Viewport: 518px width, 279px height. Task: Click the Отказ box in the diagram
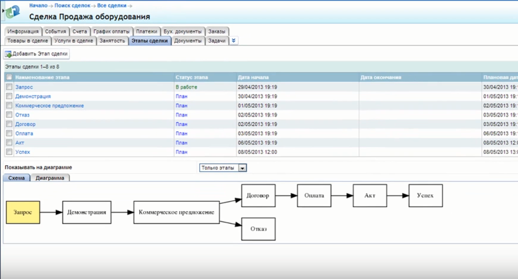click(258, 229)
